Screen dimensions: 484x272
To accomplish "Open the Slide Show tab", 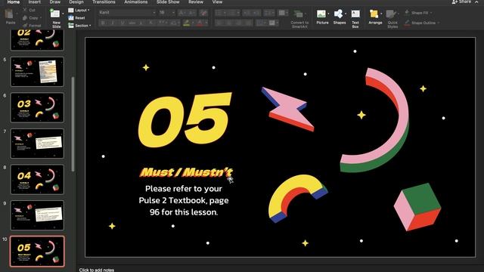I will 168,2.
